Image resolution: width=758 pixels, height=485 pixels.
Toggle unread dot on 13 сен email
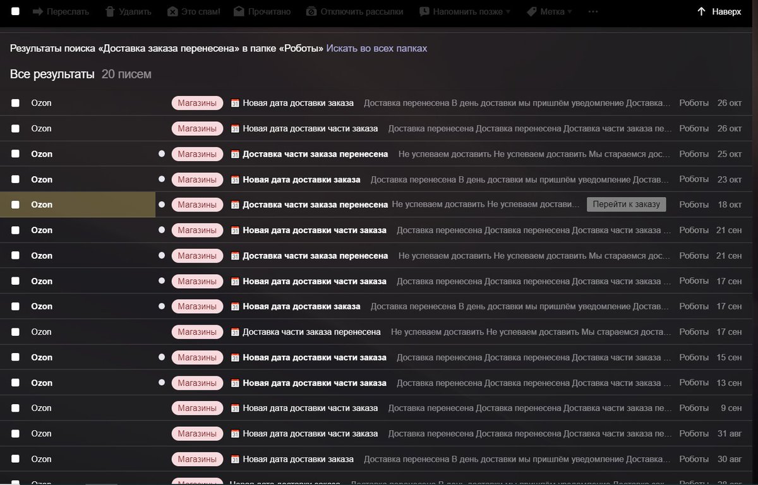(162, 383)
